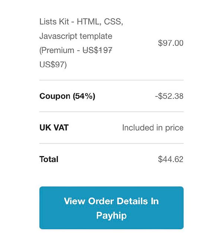The width and height of the screenshot is (223, 241).
Task: Click the $97.00 item price
Action: 171,43
